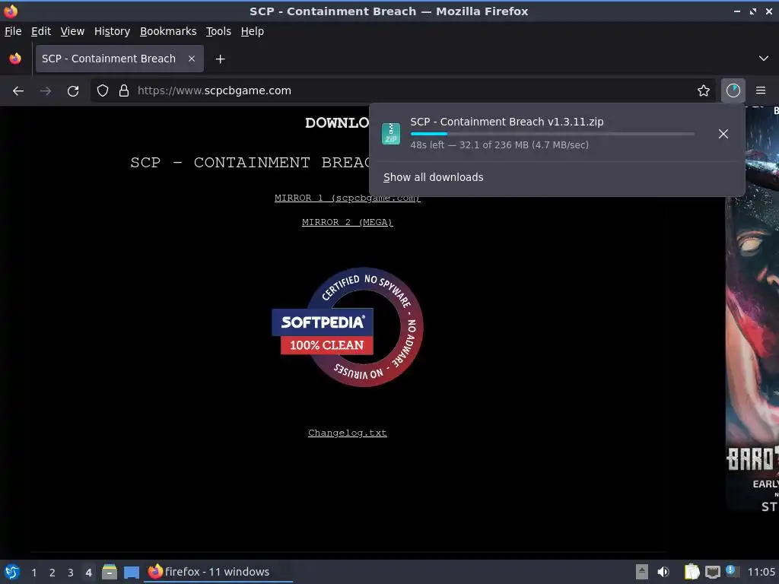Bookmark this page with the star
Viewport: 779px width, 584px height.
pos(703,90)
